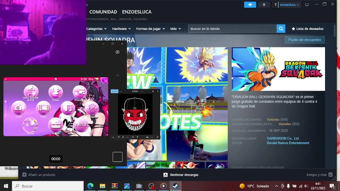Collapse the capture panel up chevron
The image size is (340, 191).
pos(117,75)
